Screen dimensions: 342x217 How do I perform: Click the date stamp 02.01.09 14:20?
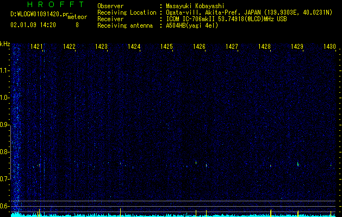pyautogui.click(x=33, y=25)
